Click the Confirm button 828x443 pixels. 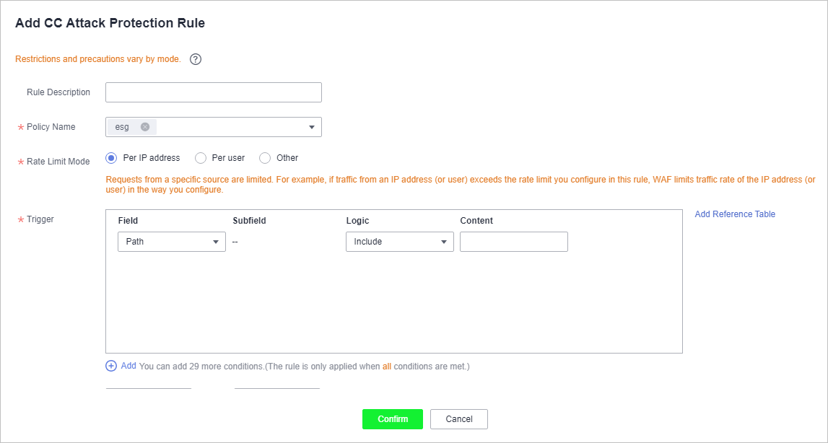point(393,419)
